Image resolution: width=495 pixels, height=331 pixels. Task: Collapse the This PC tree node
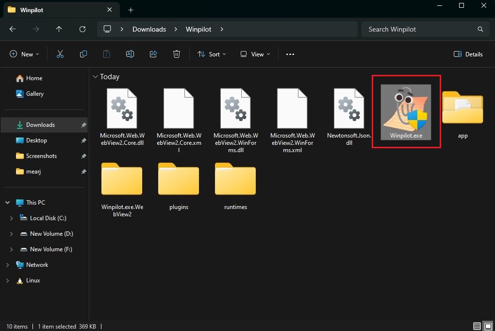tap(8, 203)
